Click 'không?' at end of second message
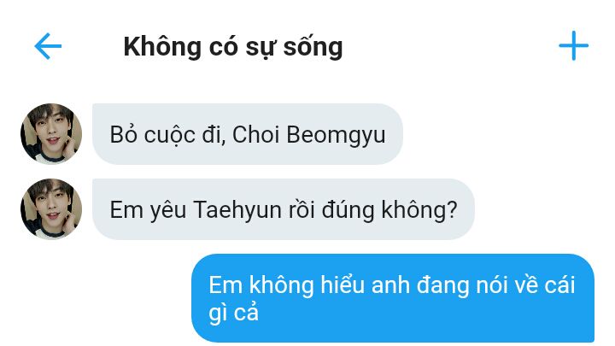 [419, 210]
